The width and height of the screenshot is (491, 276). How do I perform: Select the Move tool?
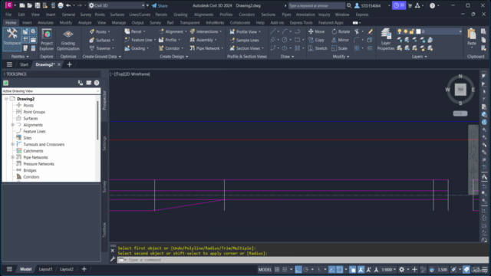(x=317, y=31)
